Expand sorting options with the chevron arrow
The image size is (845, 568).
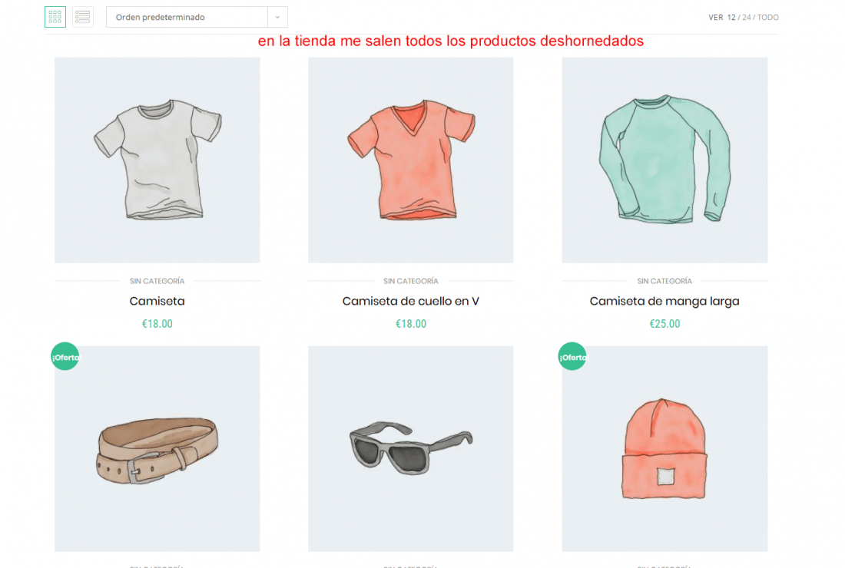tap(277, 17)
